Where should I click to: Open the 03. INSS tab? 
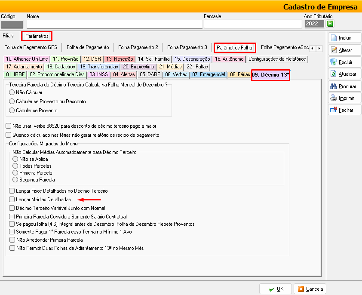click(x=98, y=74)
